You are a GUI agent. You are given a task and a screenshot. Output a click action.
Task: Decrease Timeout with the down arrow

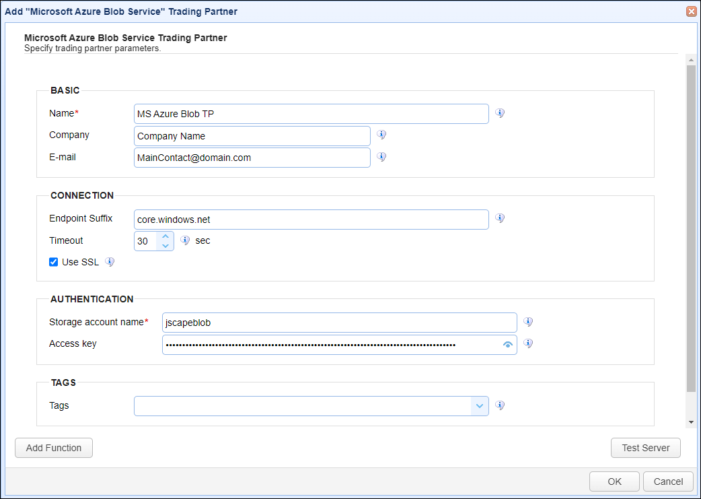(165, 246)
